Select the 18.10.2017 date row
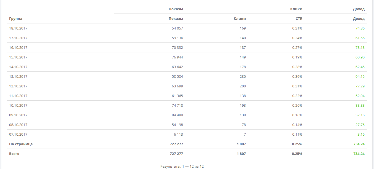 click(18, 28)
